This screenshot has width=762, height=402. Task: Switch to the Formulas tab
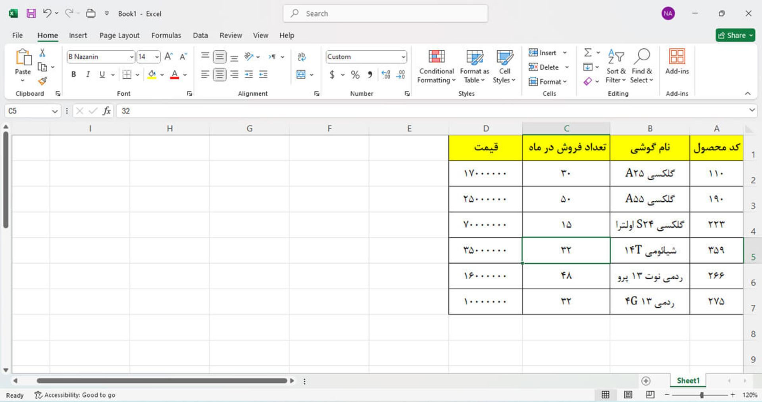tap(166, 35)
